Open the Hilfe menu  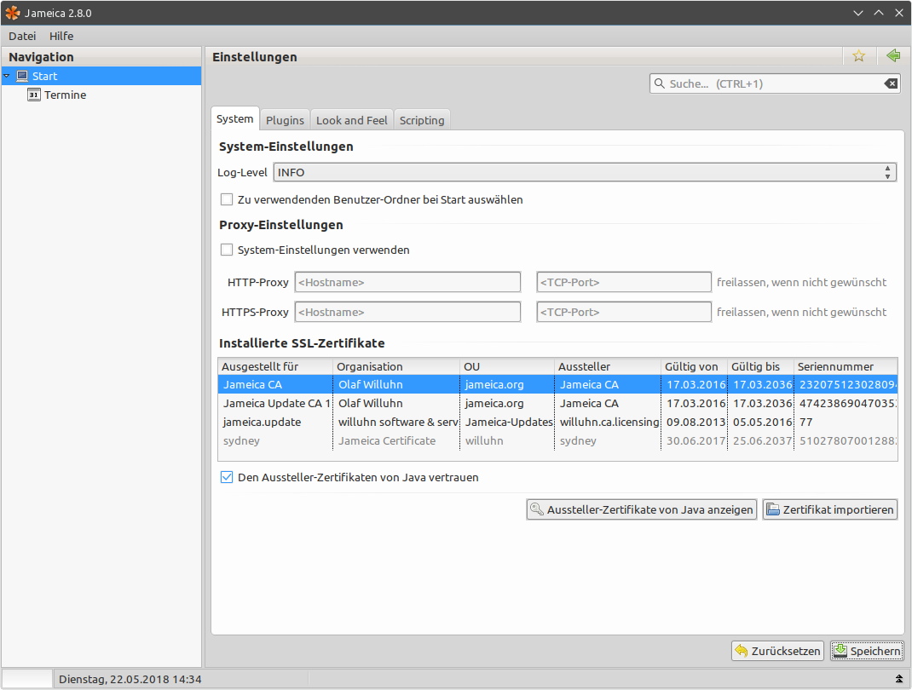(61, 36)
